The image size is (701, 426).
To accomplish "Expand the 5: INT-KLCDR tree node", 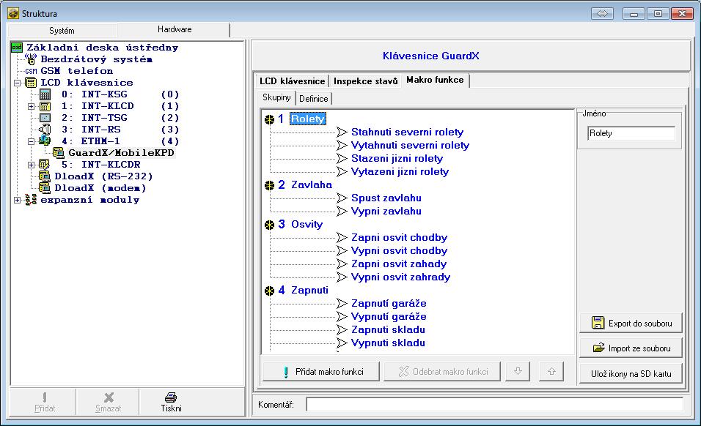I will [x=31, y=165].
